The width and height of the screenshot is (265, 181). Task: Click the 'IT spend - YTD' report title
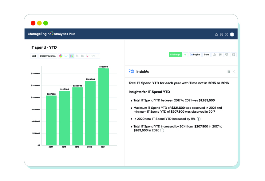(44, 47)
